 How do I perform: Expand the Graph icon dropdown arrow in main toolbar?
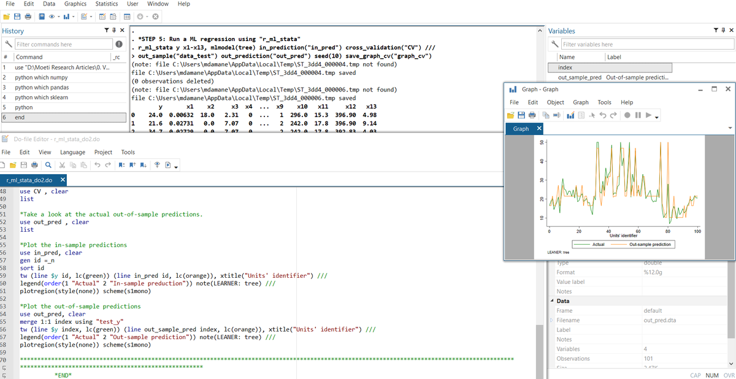point(73,16)
